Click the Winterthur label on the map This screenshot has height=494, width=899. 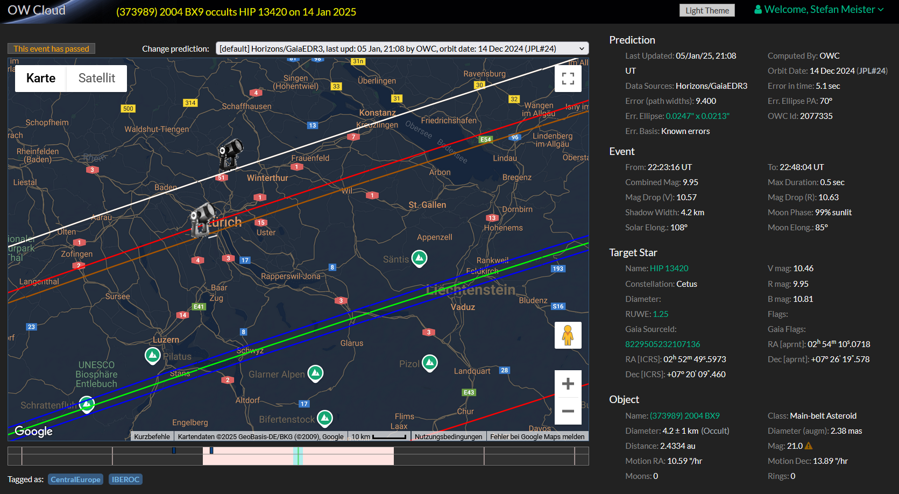point(267,178)
